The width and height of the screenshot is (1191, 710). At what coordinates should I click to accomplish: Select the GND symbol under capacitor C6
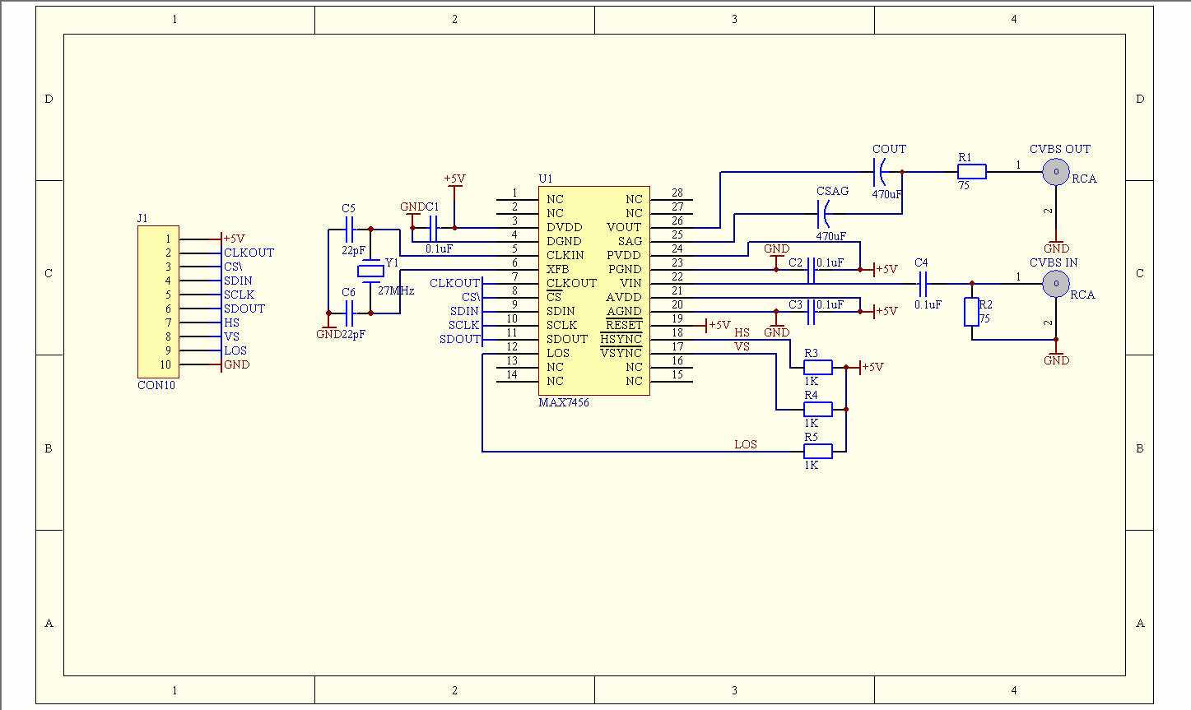pyautogui.click(x=328, y=331)
